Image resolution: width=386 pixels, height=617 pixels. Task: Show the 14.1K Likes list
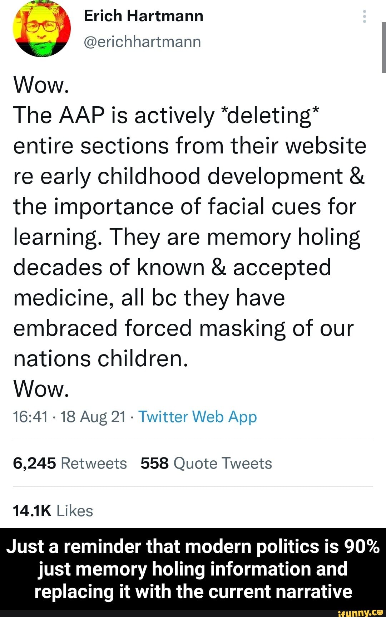[53, 511]
